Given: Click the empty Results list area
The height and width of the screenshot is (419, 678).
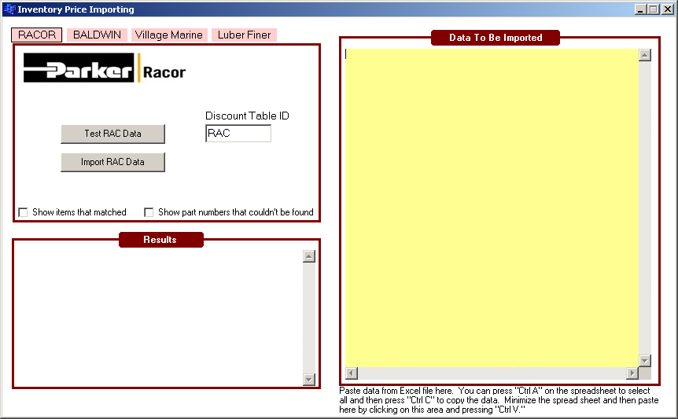Looking at the screenshot, I should click(159, 318).
